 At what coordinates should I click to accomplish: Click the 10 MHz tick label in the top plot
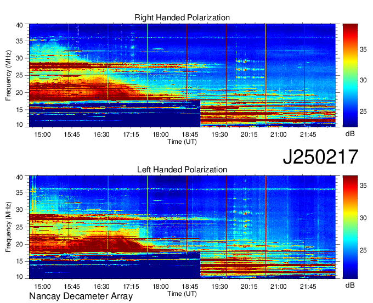point(19,125)
